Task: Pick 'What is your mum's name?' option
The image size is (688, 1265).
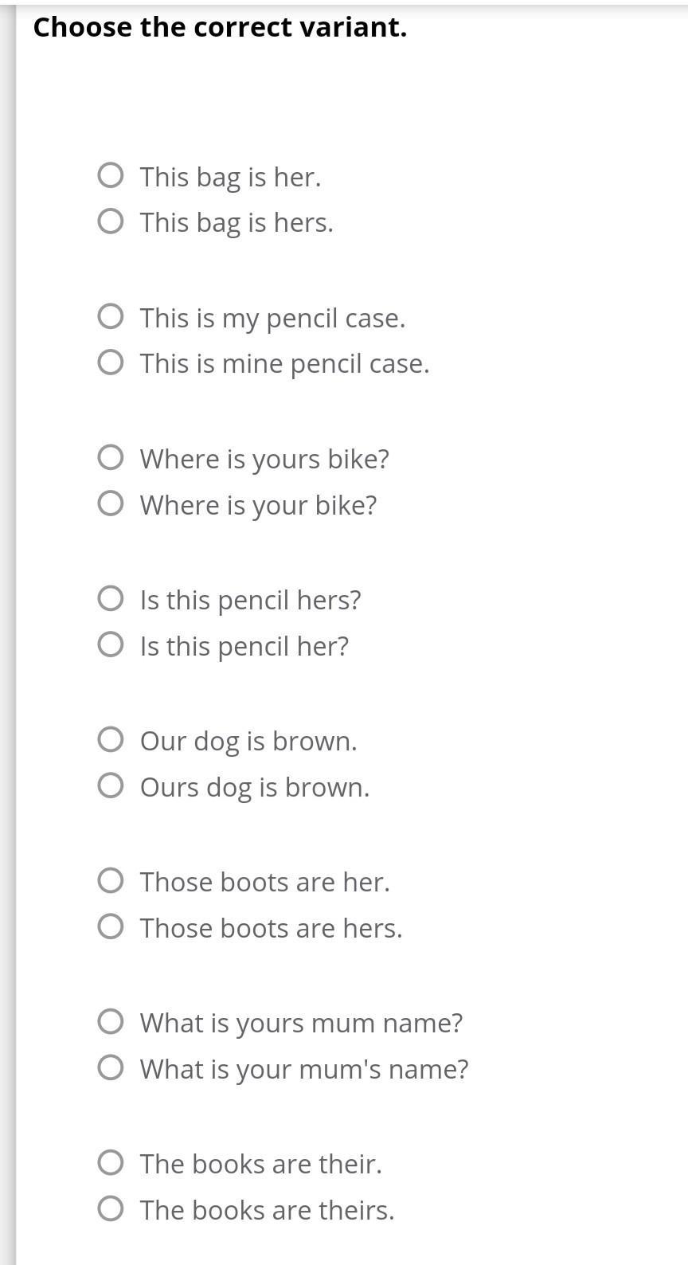Action: (111, 1067)
